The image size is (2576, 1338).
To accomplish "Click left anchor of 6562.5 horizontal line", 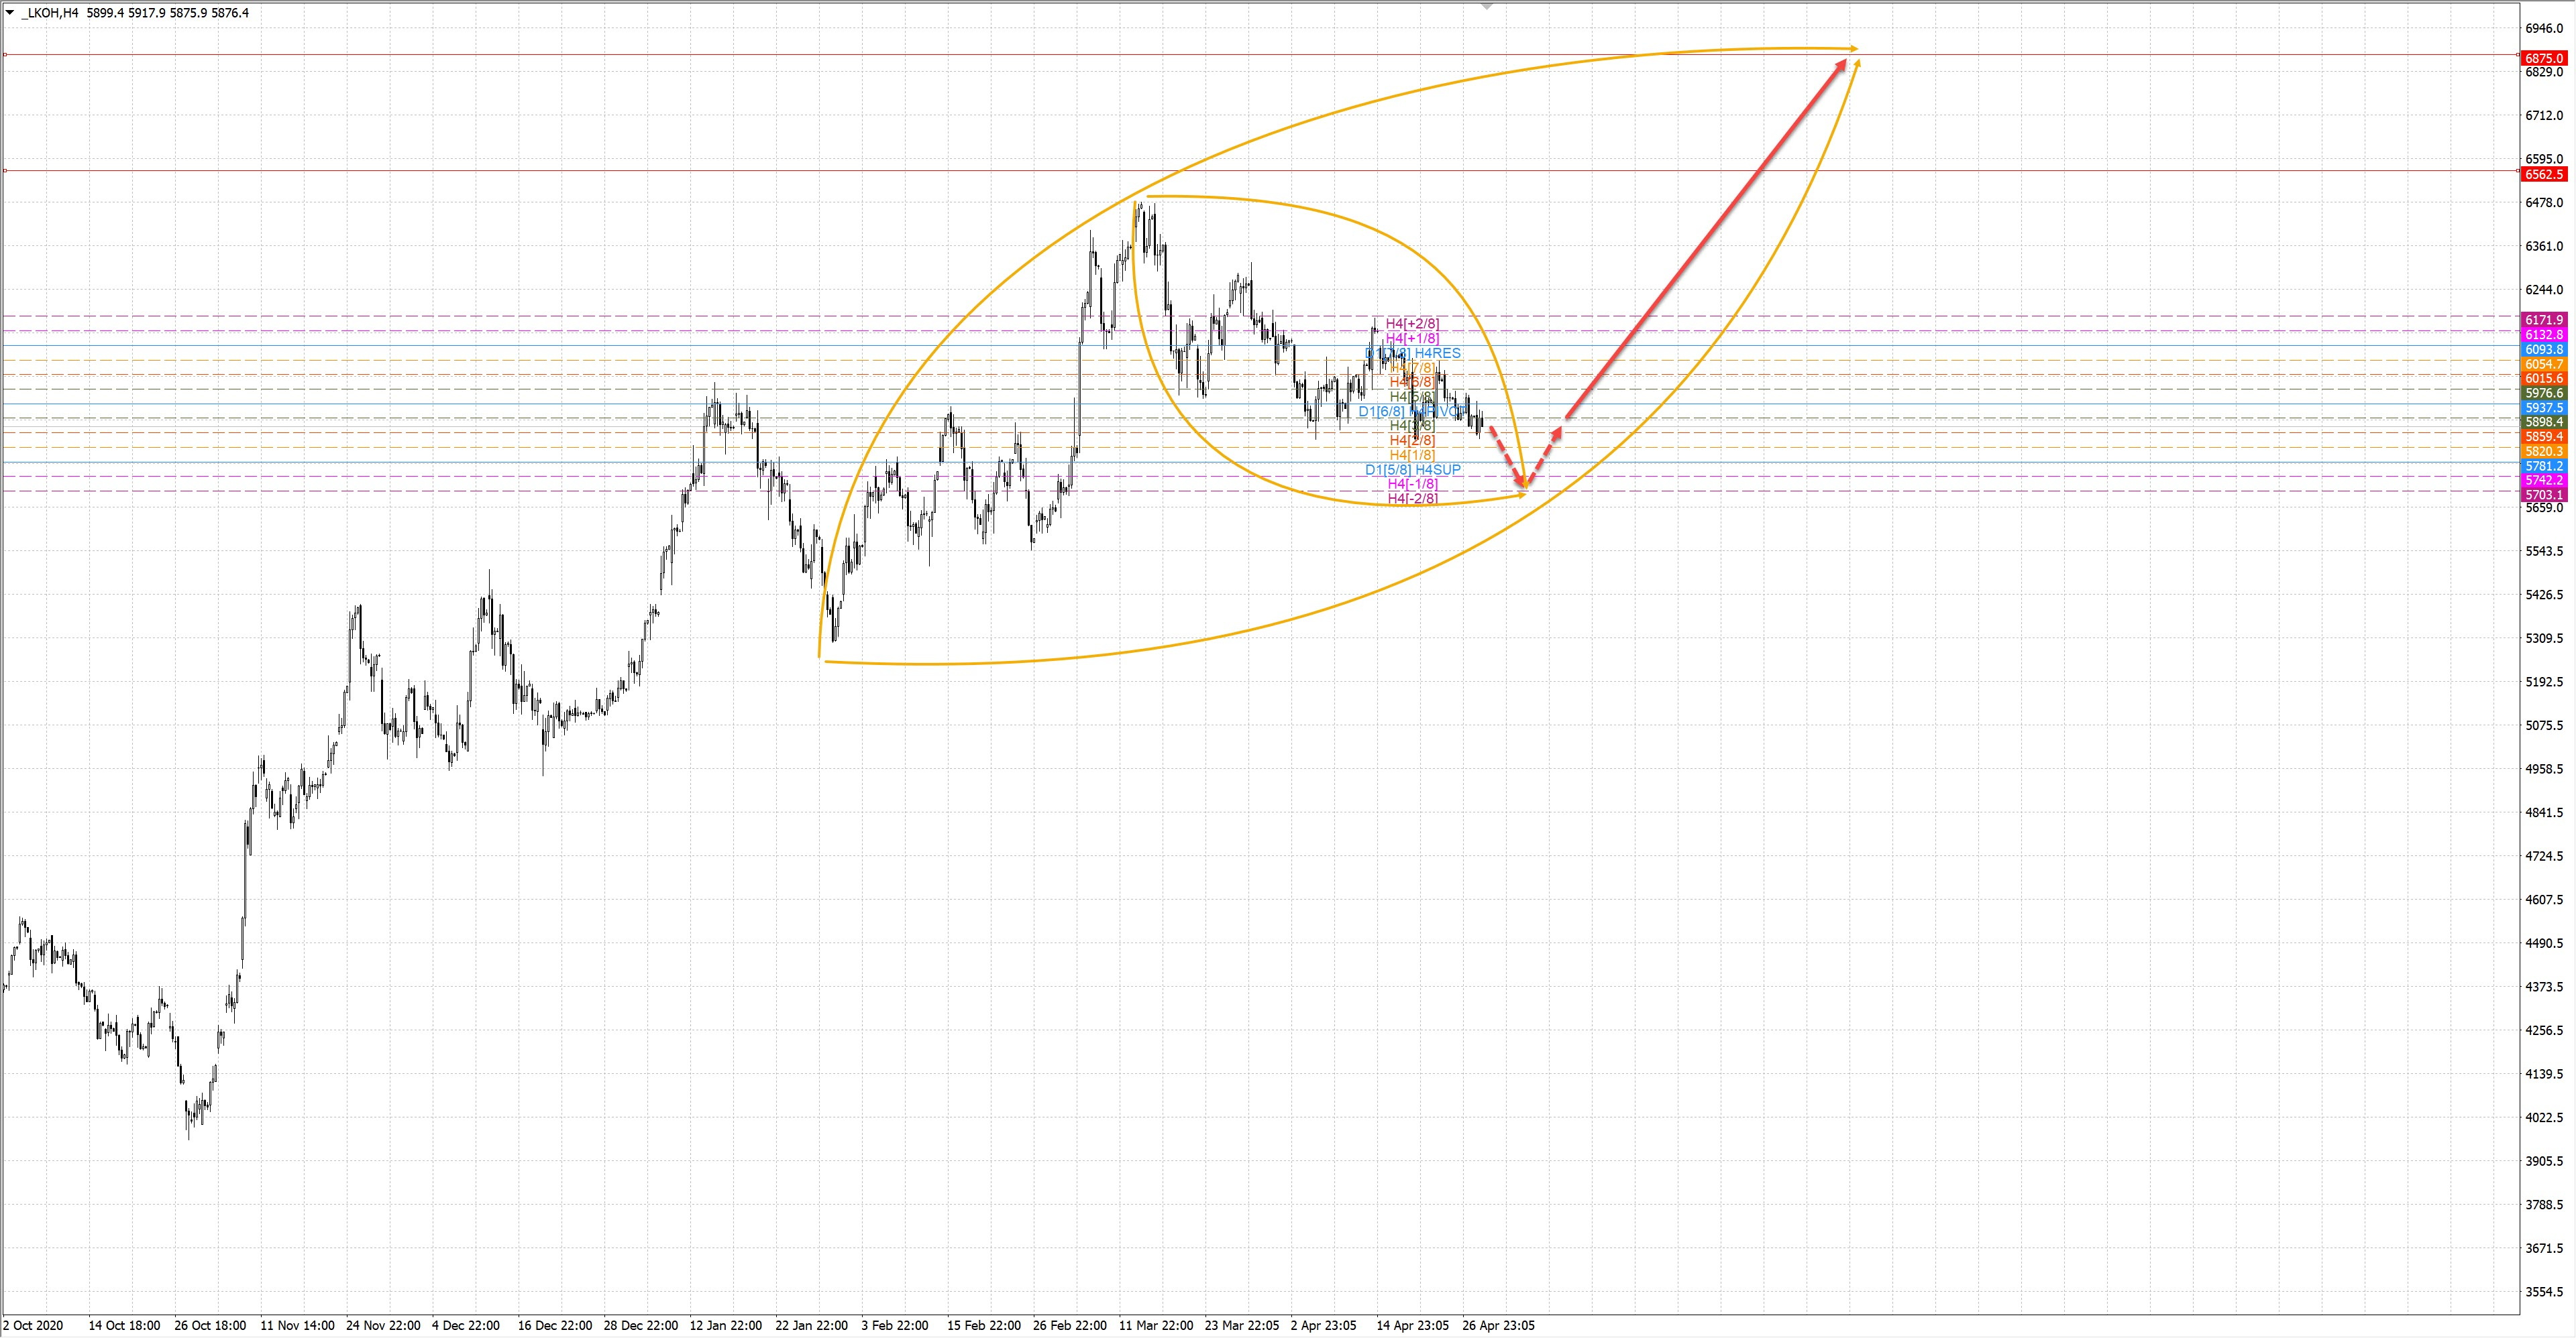I will [x=5, y=171].
